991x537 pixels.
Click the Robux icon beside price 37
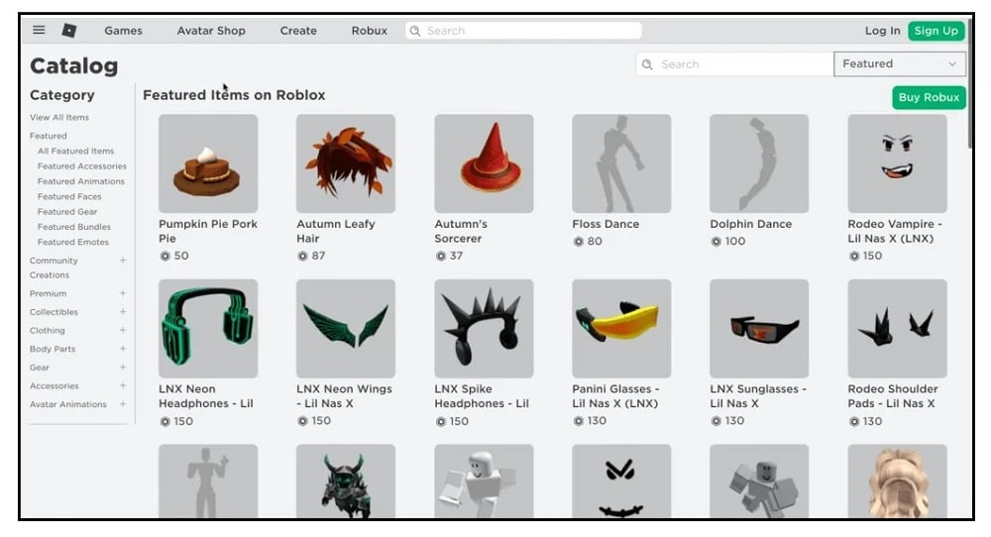441,256
